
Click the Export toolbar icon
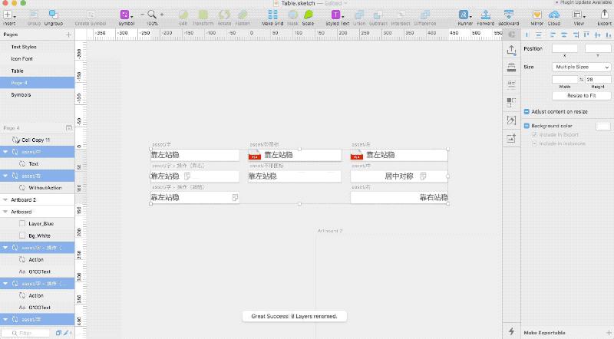point(604,15)
